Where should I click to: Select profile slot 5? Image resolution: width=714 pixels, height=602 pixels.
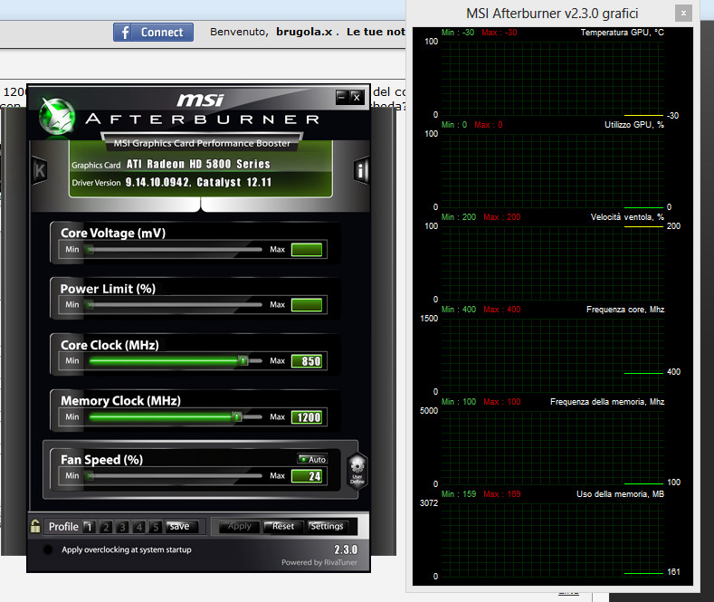tap(156, 527)
